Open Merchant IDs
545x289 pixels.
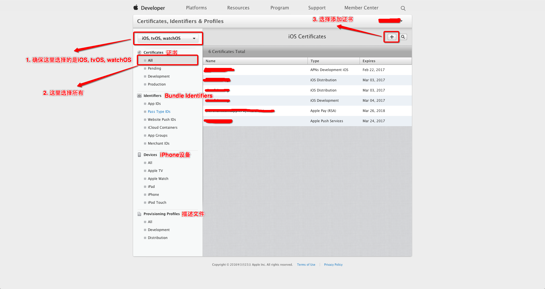tap(159, 144)
